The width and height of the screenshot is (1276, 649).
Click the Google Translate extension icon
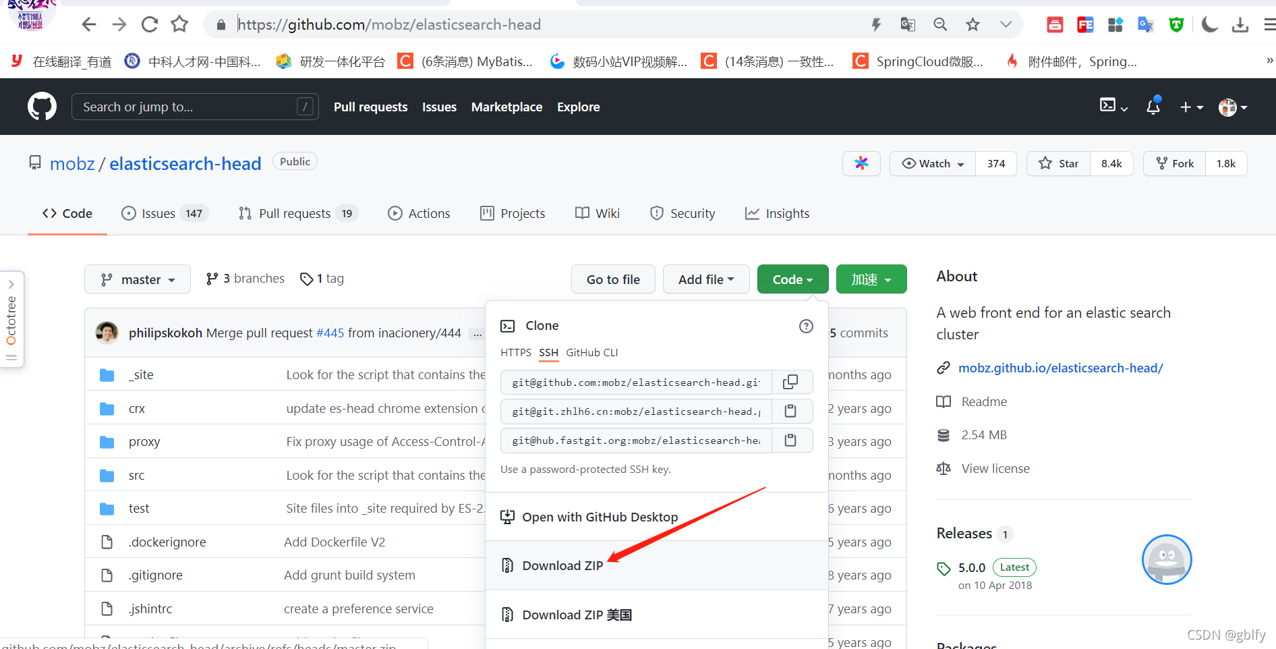(1145, 25)
